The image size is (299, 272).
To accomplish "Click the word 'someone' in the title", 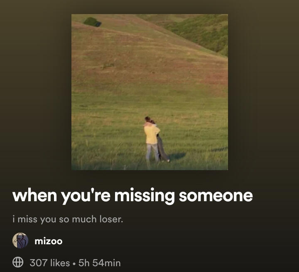I will tap(216, 196).
